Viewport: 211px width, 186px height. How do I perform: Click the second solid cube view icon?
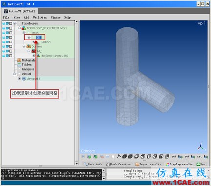(x=130, y=157)
